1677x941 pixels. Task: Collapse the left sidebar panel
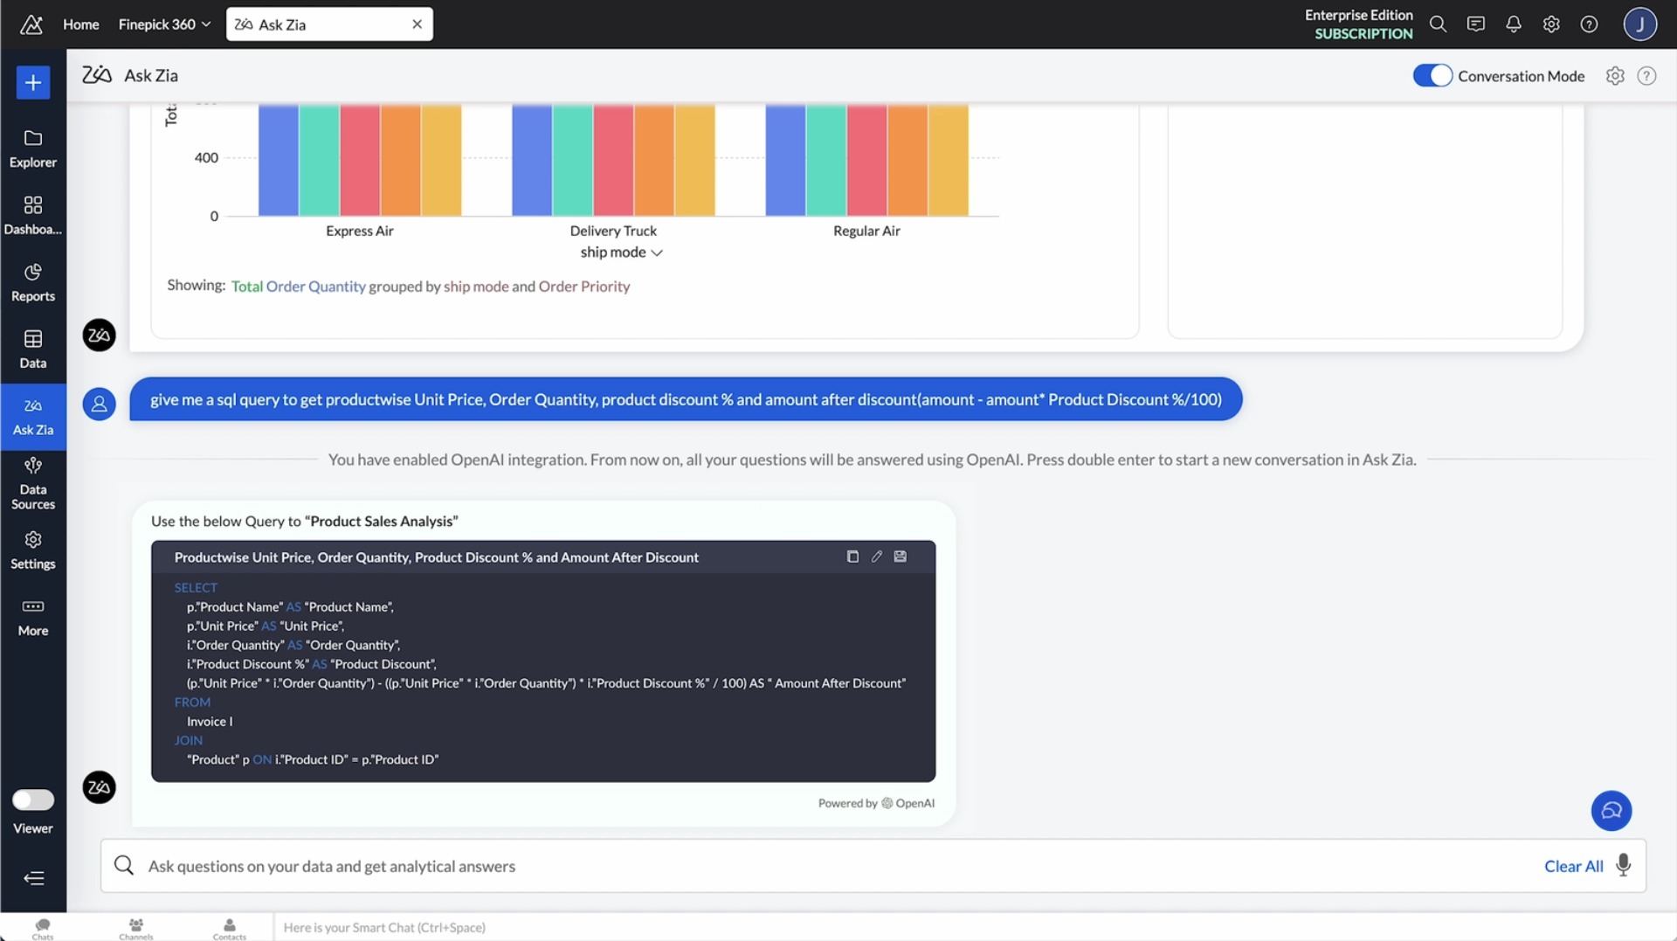click(33, 878)
